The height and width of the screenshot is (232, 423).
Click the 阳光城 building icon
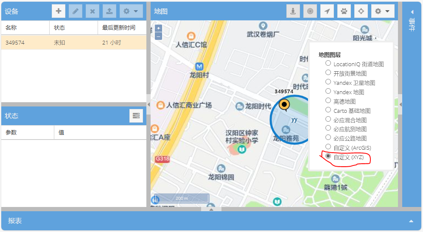[364, 29]
